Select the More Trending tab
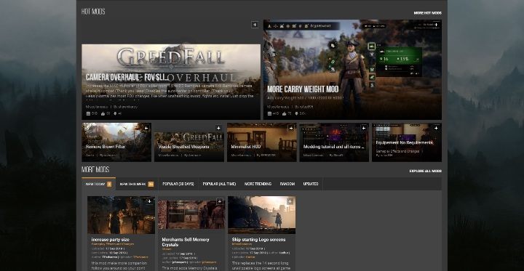Viewport: 524px width, 271px height. (x=258, y=184)
